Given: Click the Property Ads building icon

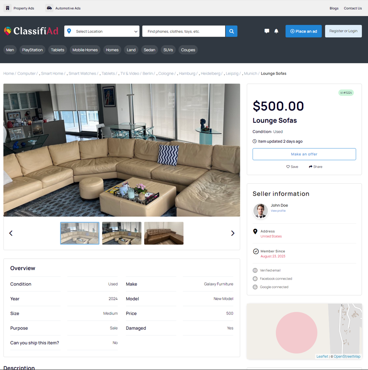Looking at the screenshot, I should pos(7,8).
